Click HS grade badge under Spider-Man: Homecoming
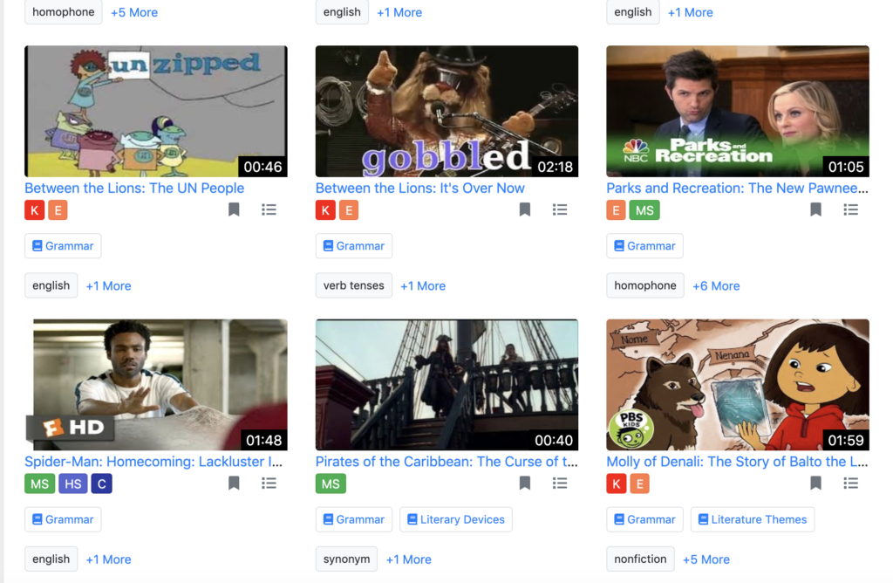Image resolution: width=893 pixels, height=583 pixels. click(x=73, y=484)
